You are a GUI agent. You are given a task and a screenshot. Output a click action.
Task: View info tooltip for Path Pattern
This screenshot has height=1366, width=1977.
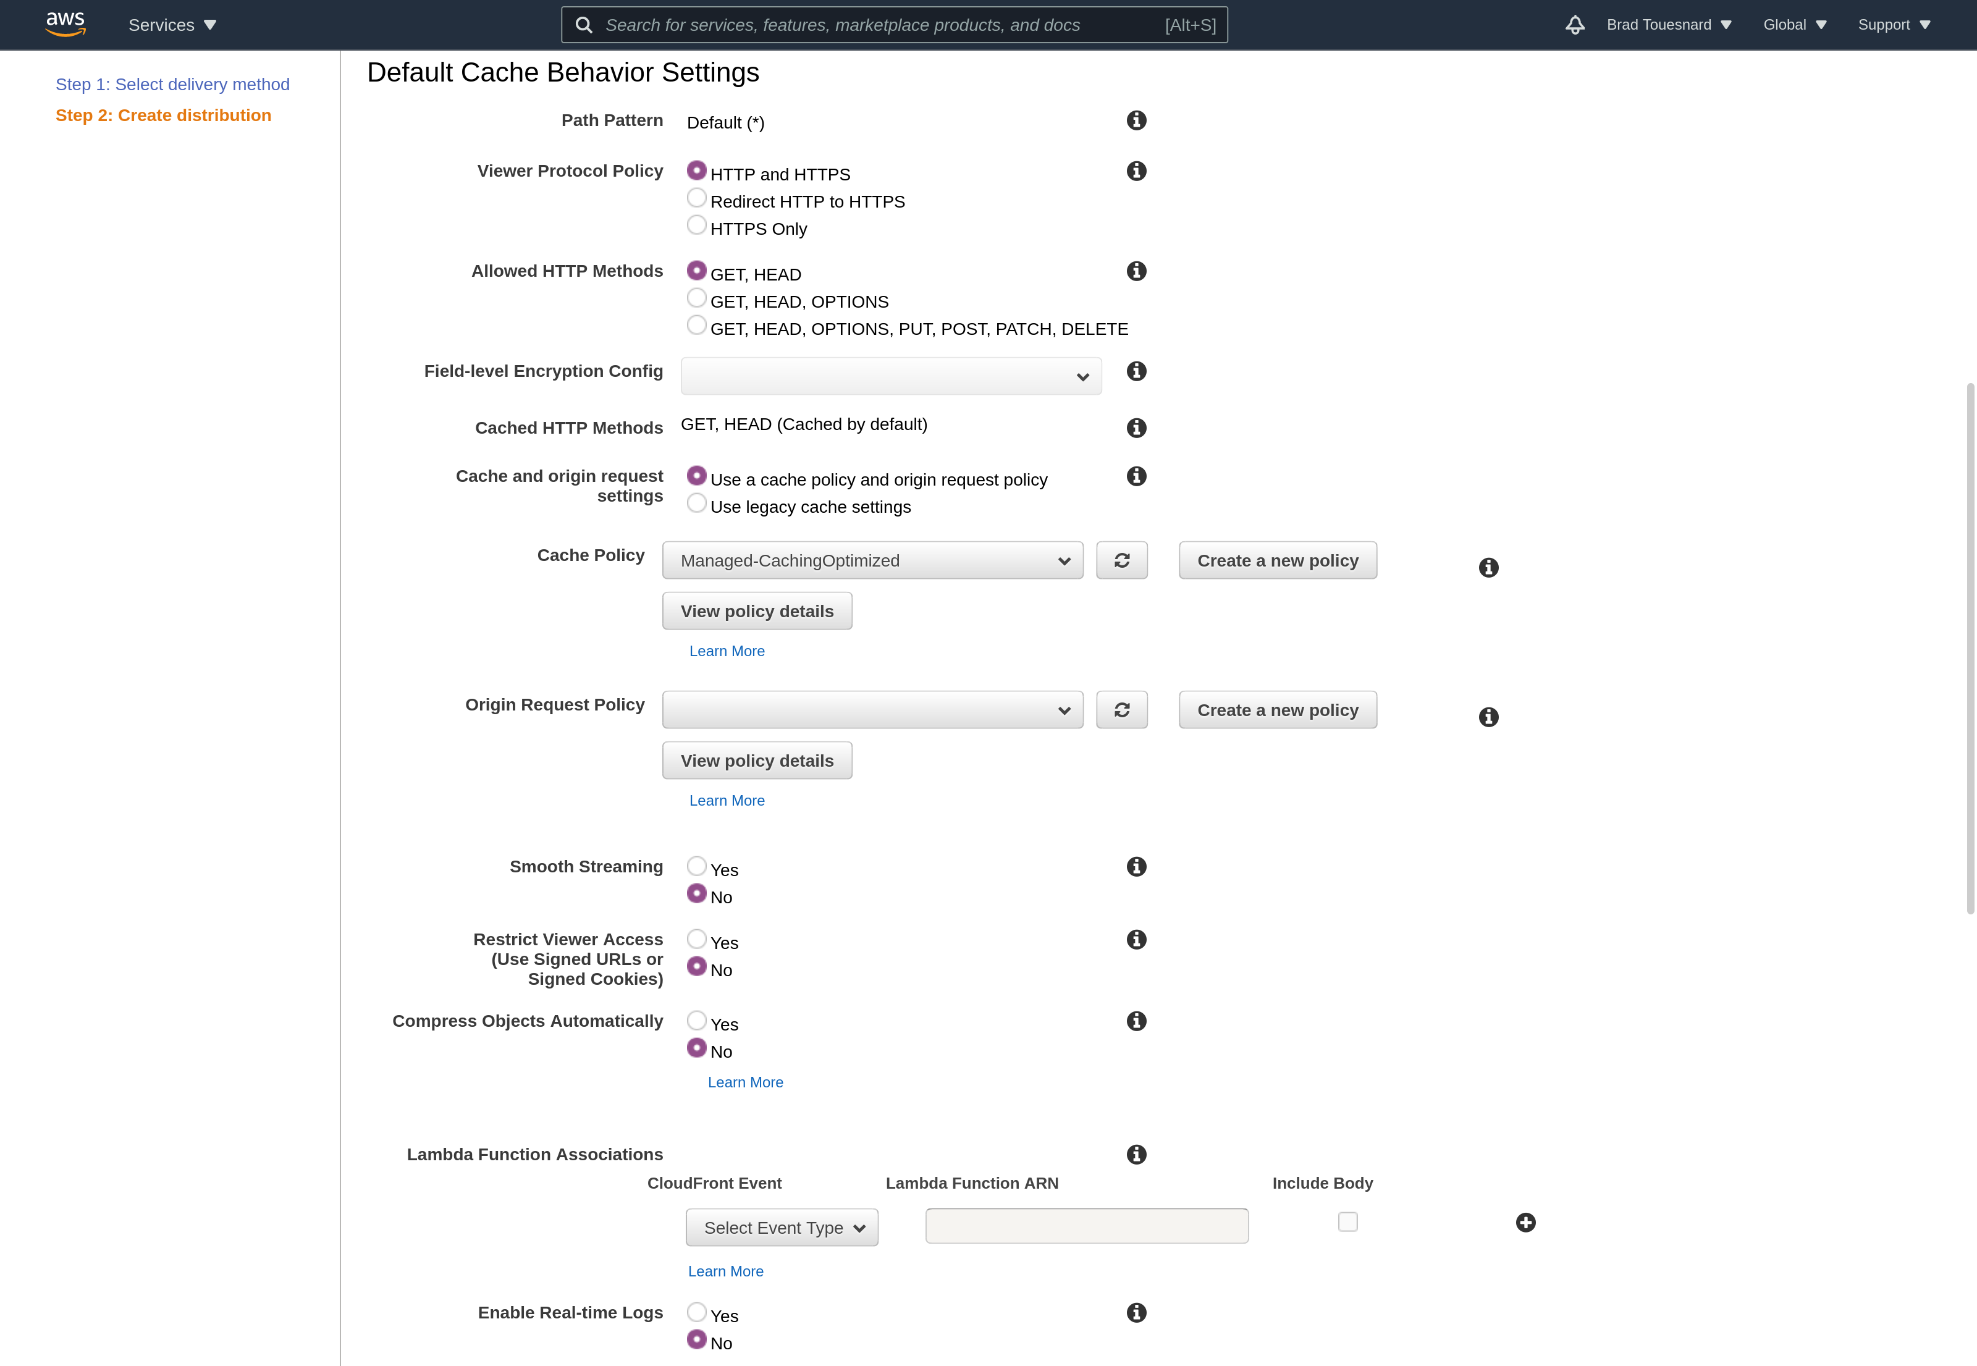(1136, 120)
